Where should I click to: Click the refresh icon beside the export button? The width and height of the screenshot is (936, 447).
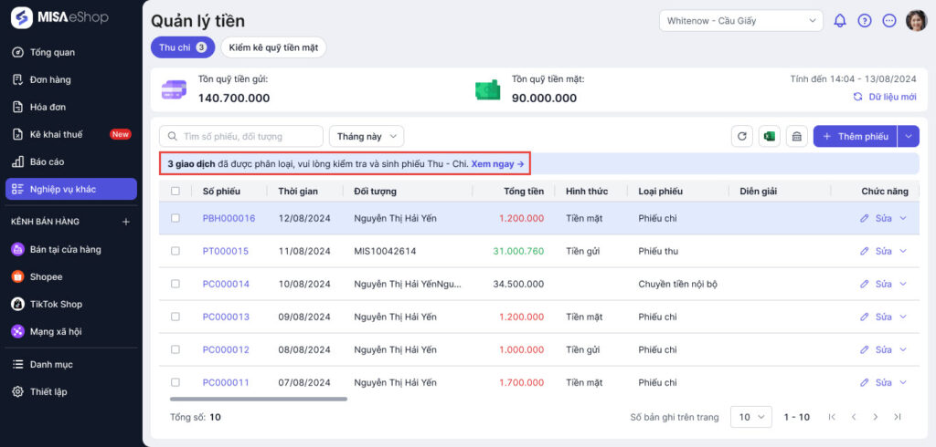click(742, 136)
